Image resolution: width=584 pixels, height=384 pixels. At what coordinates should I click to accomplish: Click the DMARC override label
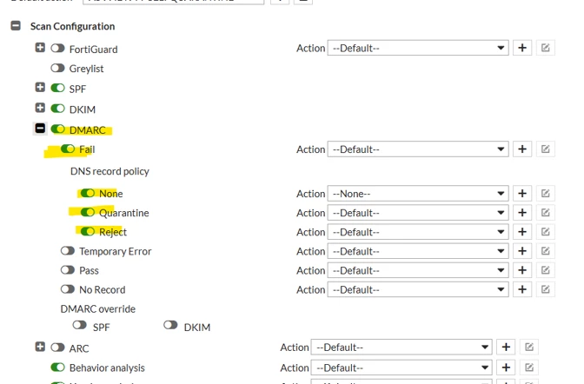click(x=98, y=308)
